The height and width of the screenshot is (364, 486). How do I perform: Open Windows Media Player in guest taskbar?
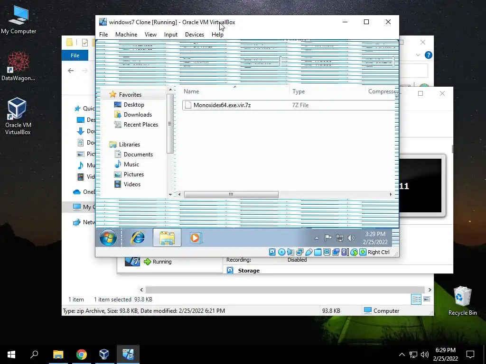tap(196, 238)
